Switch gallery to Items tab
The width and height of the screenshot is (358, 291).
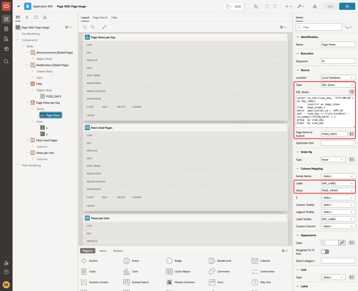point(103,251)
